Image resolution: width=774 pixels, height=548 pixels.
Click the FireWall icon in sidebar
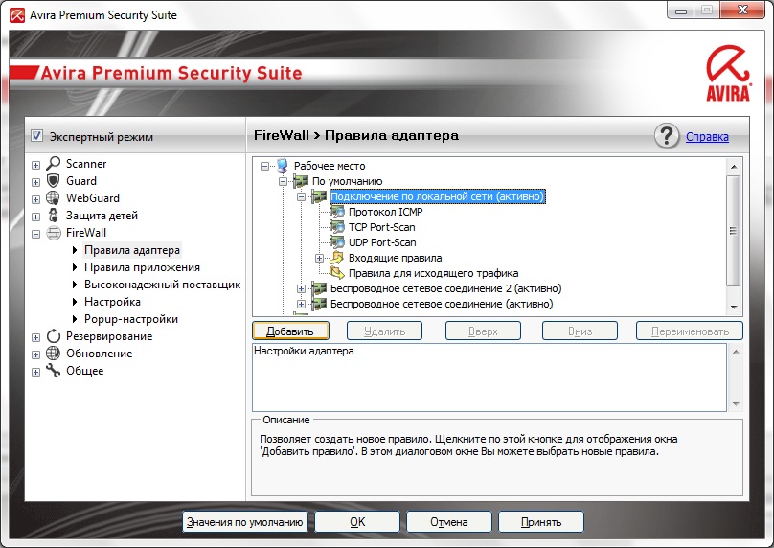[54, 233]
